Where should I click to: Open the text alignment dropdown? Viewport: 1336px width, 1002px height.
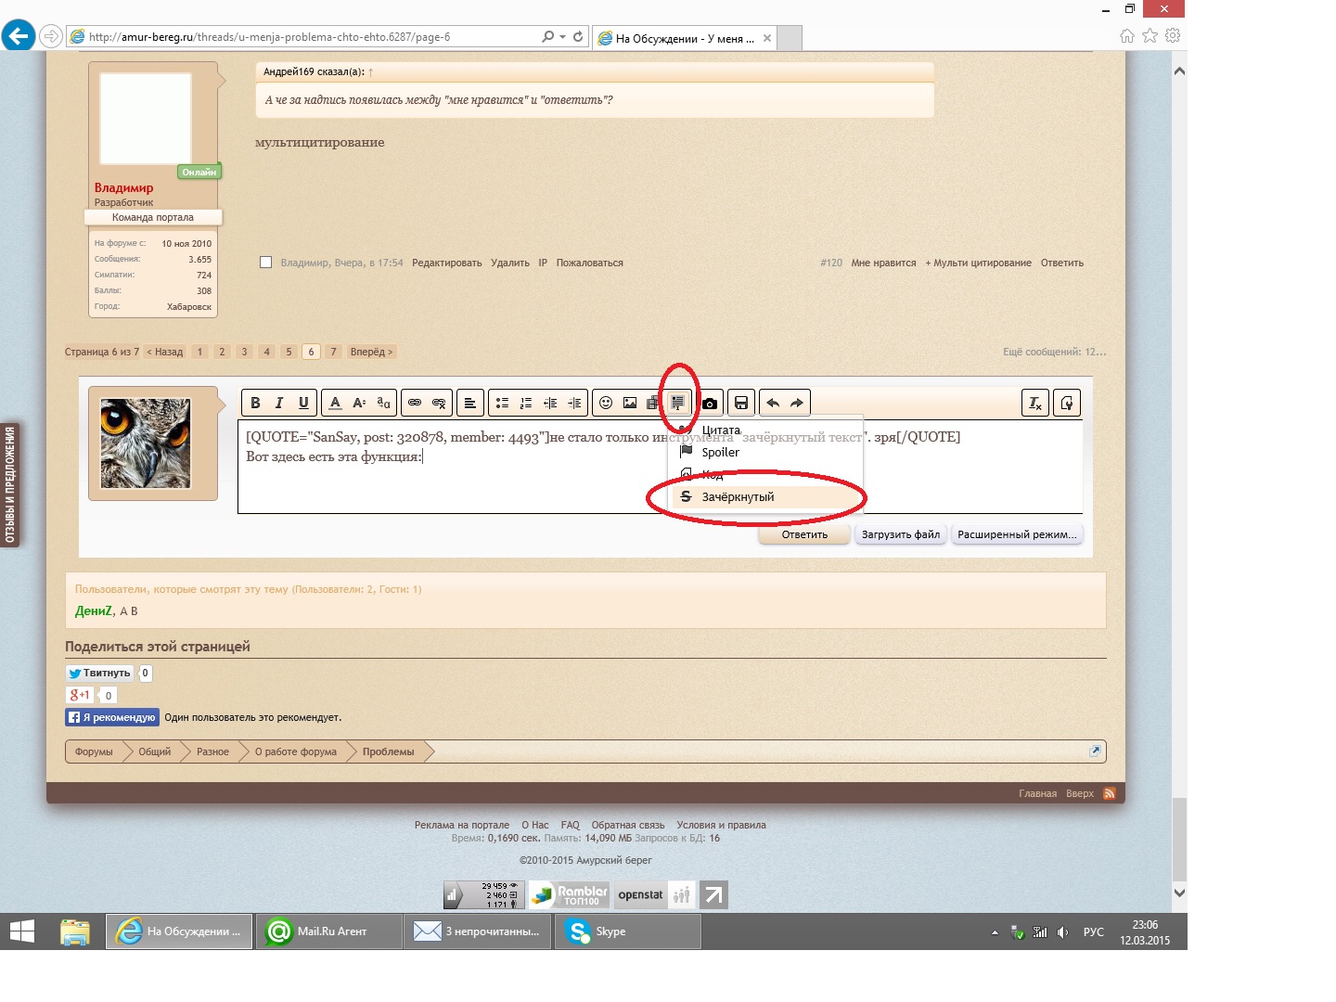pos(470,403)
